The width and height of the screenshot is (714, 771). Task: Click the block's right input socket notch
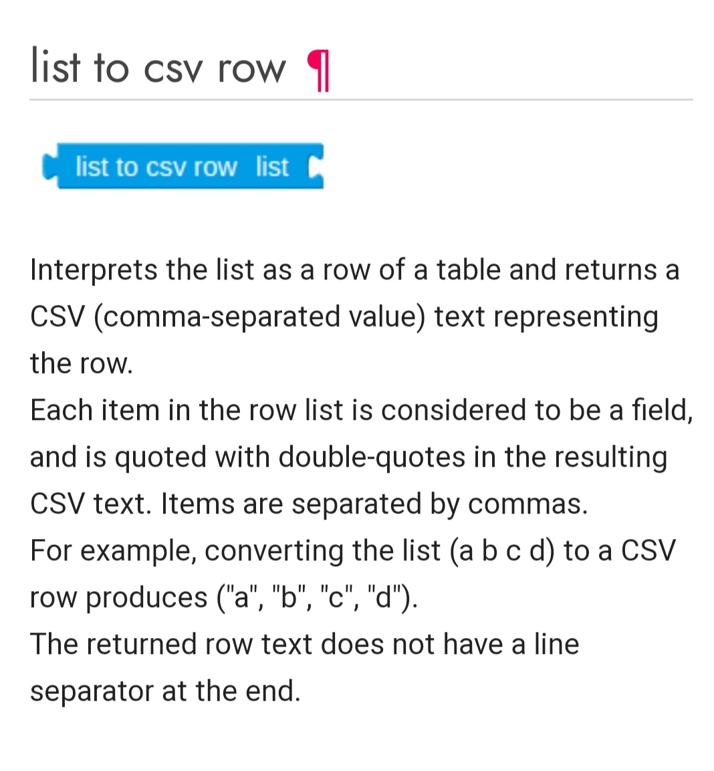coord(316,167)
